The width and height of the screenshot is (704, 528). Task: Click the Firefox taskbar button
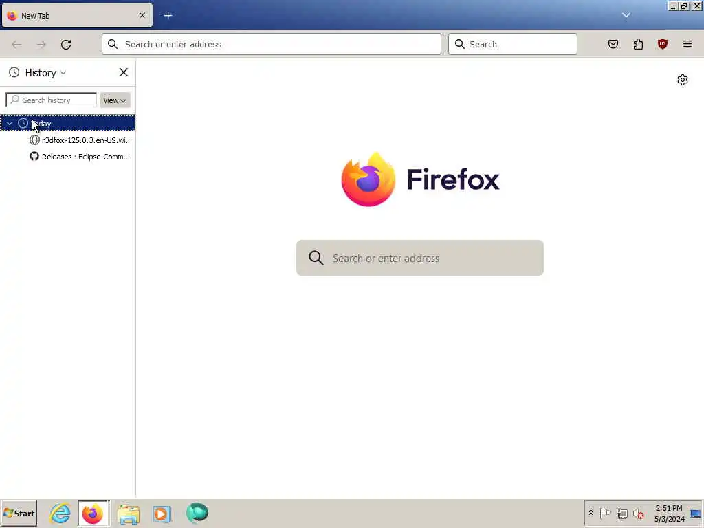[x=93, y=513]
